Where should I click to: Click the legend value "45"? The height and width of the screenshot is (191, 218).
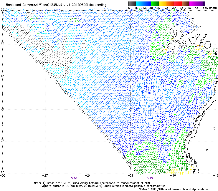[196, 8]
